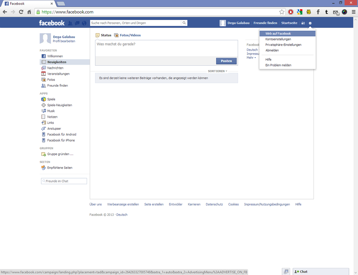
Task: Open Spiele app
Action: pos(51,99)
